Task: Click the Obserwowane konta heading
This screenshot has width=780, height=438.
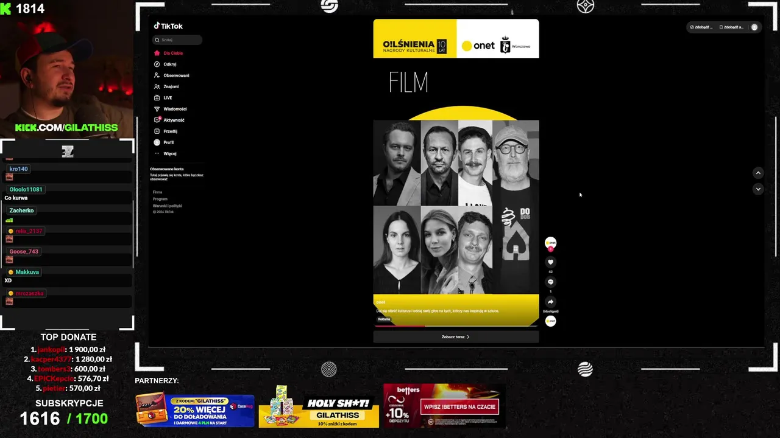Action: point(167,169)
